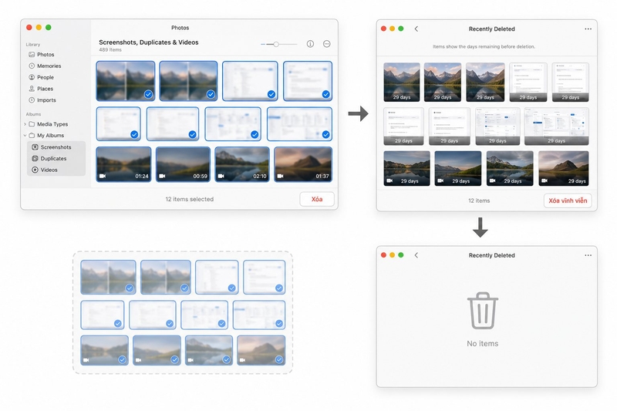Click the People icon in sidebar
The height and width of the screenshot is (411, 617).
32,77
